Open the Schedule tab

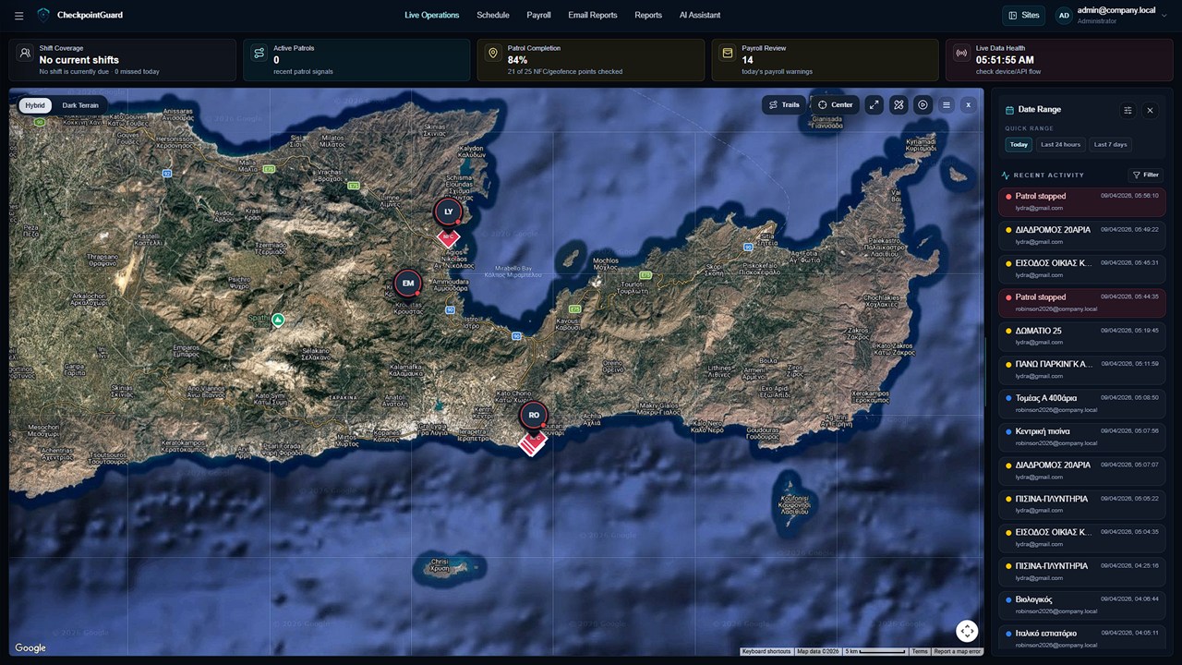pos(493,16)
